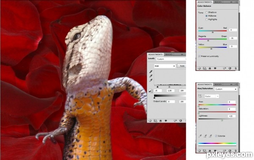The image size is (254, 160).
Task: Open Hue/Saturation panel options menu
Action: click(x=236, y=84)
